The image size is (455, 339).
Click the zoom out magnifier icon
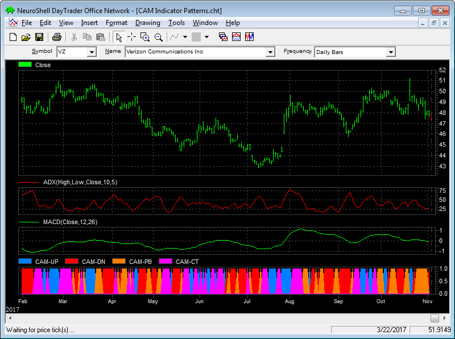[x=159, y=37]
